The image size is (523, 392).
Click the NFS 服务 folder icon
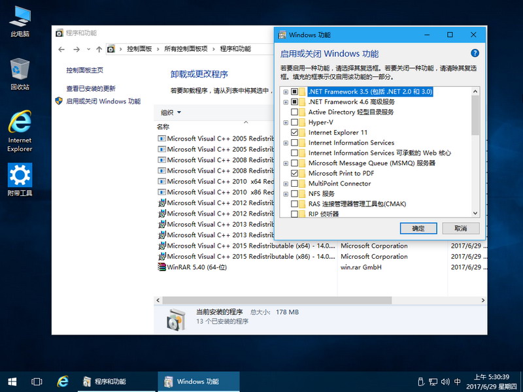pyautogui.click(x=303, y=193)
